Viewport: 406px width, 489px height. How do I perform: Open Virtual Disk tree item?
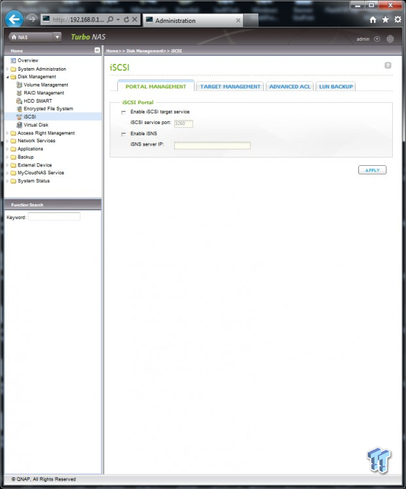[x=36, y=125]
